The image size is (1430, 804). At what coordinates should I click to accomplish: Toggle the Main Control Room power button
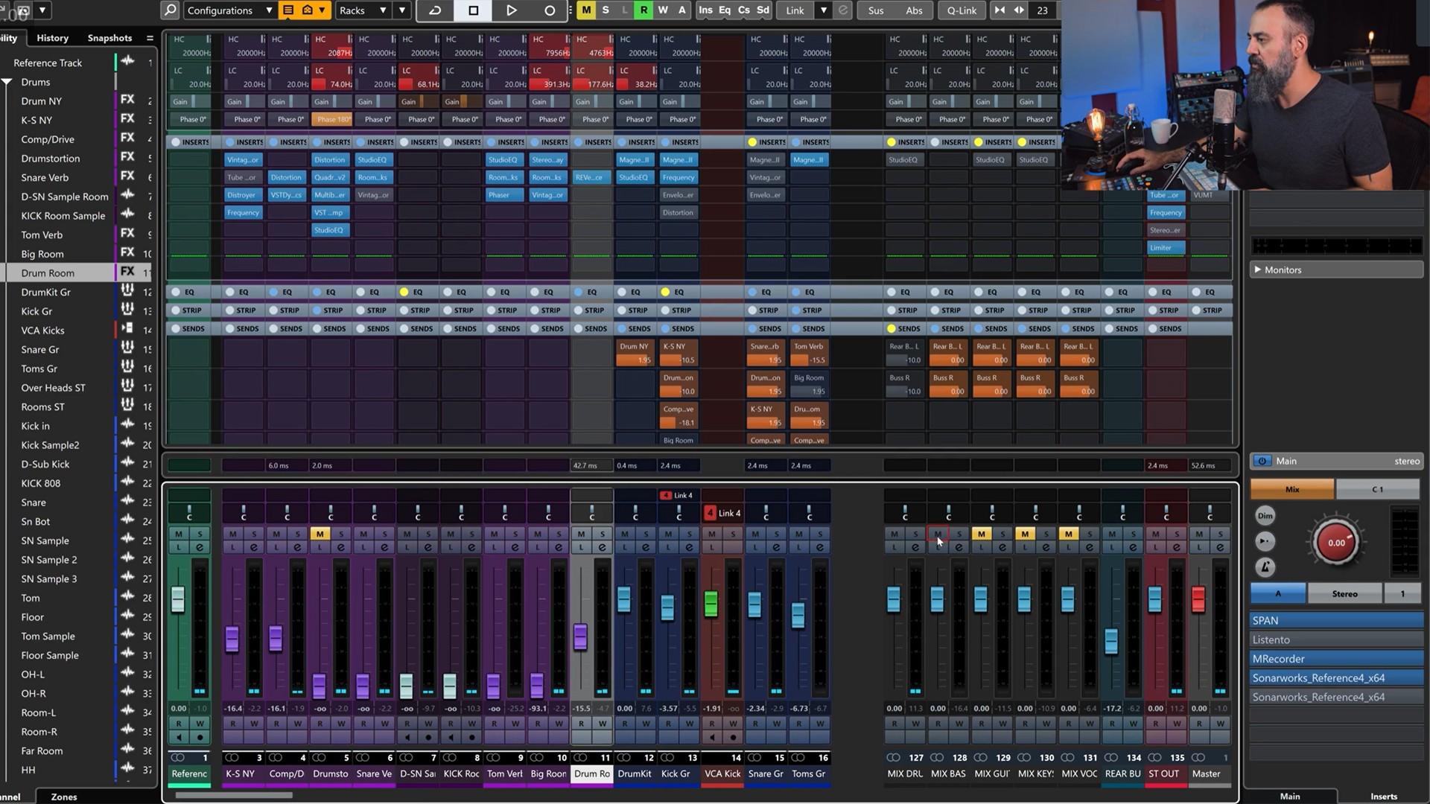tap(1262, 462)
